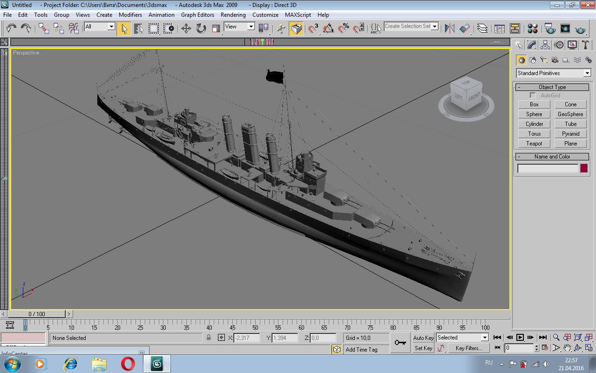
Task: Click the Mirror tool icon
Action: pyautogui.click(x=450, y=29)
